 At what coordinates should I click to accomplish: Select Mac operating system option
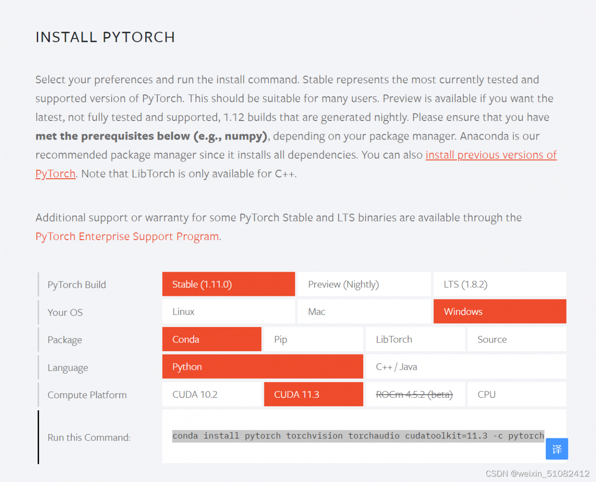tap(364, 312)
